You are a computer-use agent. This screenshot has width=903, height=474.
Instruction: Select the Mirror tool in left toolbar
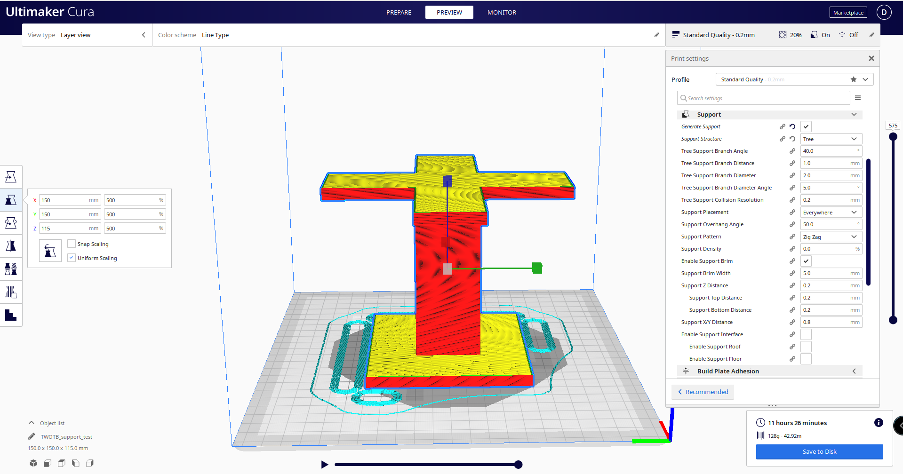pyautogui.click(x=11, y=246)
